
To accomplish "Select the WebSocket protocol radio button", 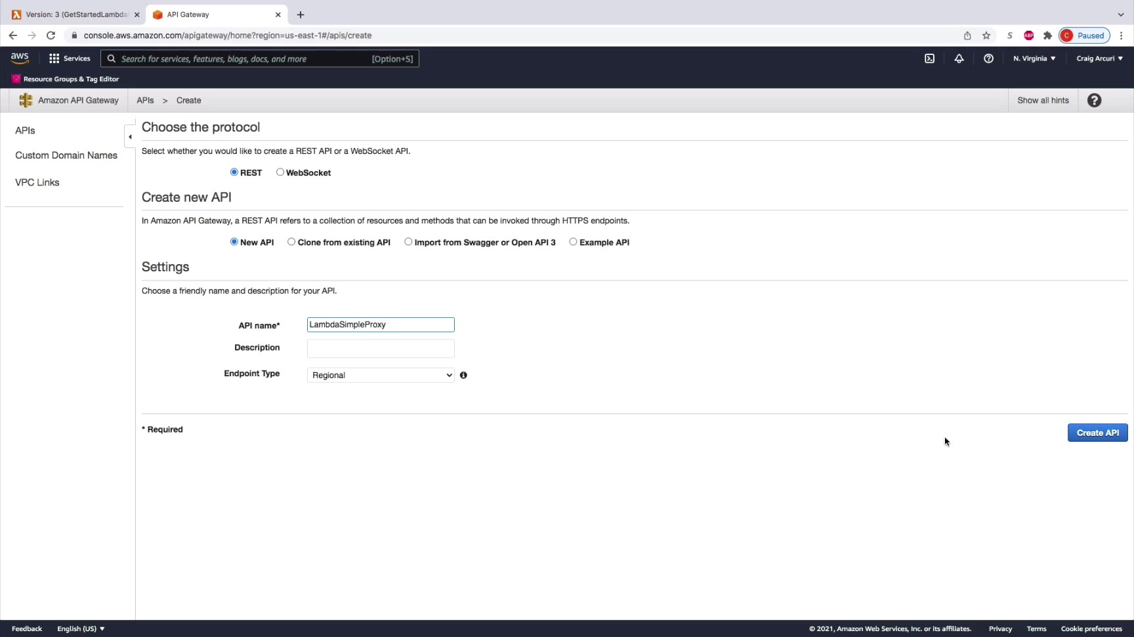I will coord(280,172).
